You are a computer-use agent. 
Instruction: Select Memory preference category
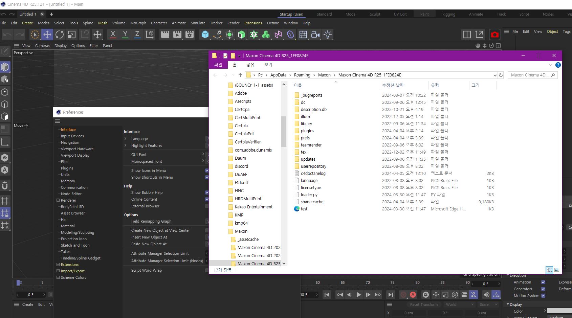(x=68, y=181)
